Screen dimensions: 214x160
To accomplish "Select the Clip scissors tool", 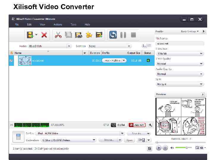I will pyautogui.click(x=58, y=35).
